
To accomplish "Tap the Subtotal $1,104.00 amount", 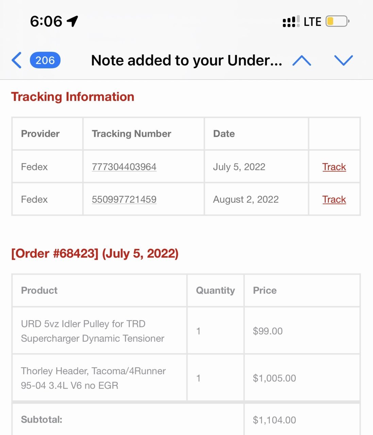I will [274, 420].
